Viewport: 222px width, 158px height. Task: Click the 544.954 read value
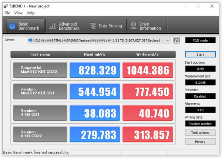click(95, 91)
